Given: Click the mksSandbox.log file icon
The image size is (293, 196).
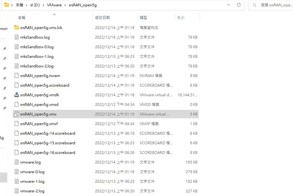Looking at the screenshot, I should click(16, 37).
